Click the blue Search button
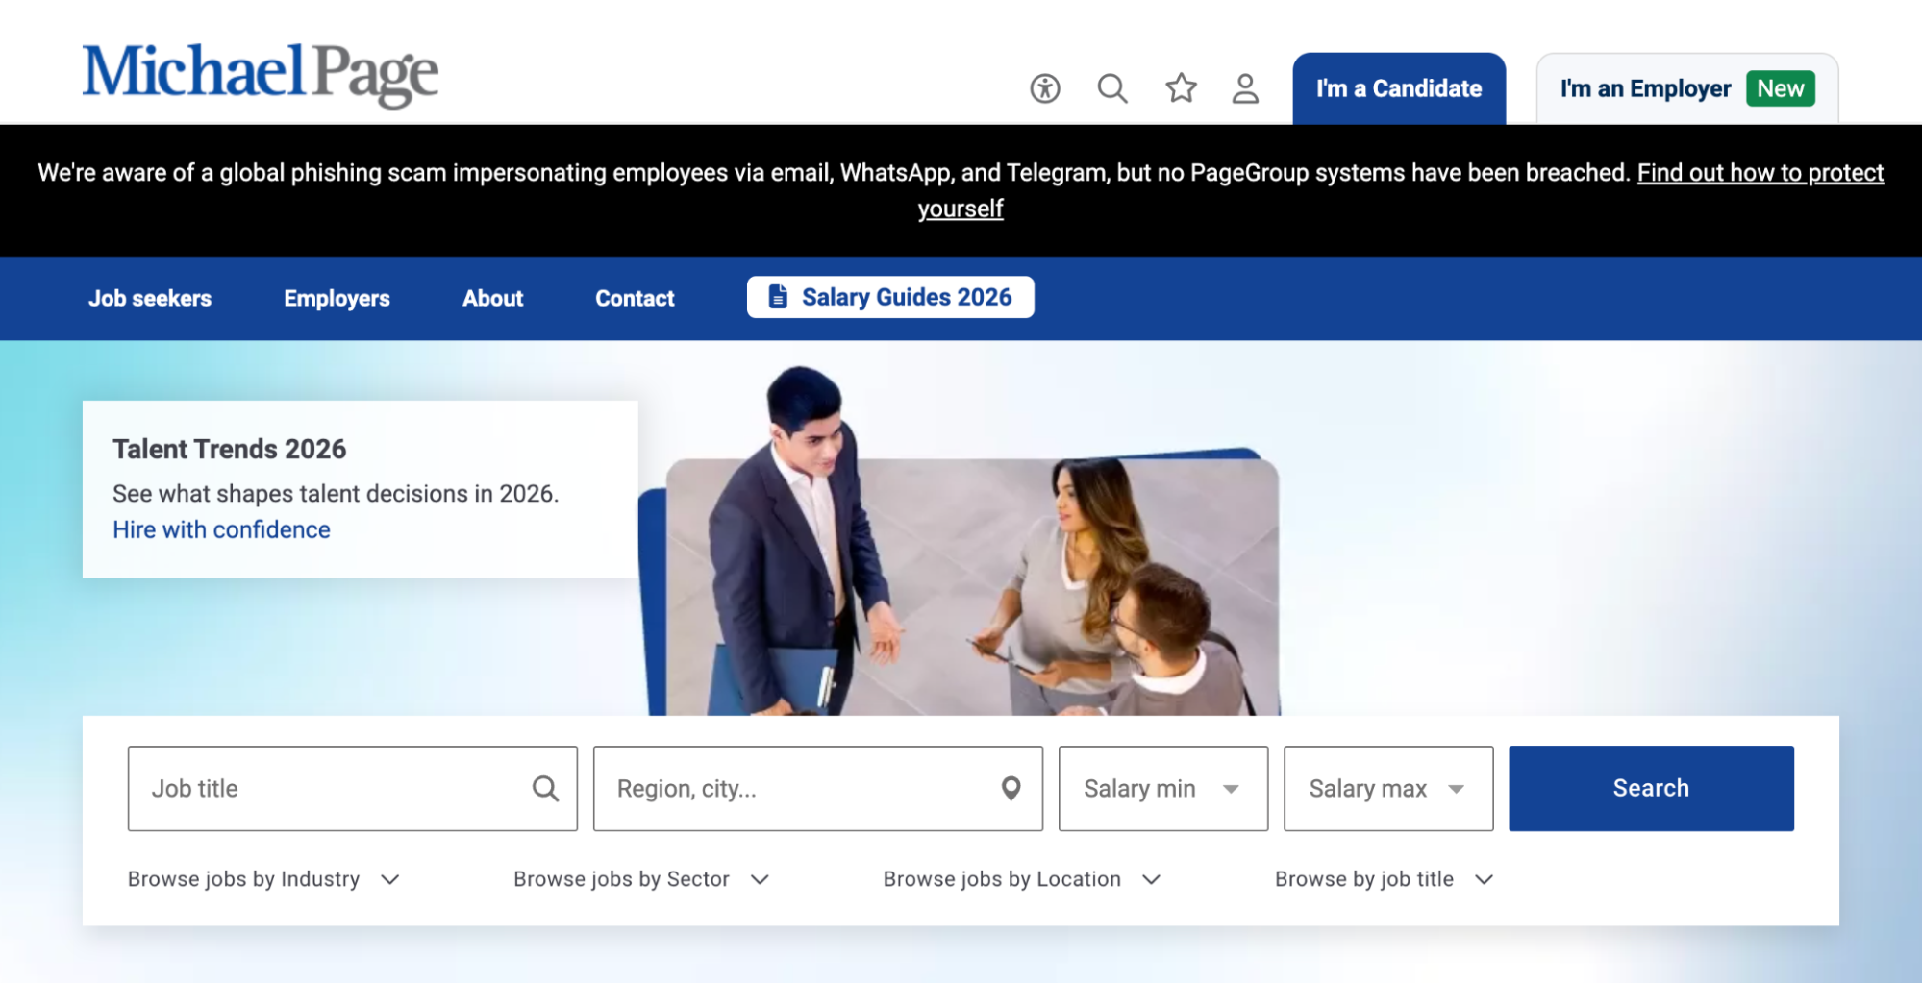 point(1651,789)
